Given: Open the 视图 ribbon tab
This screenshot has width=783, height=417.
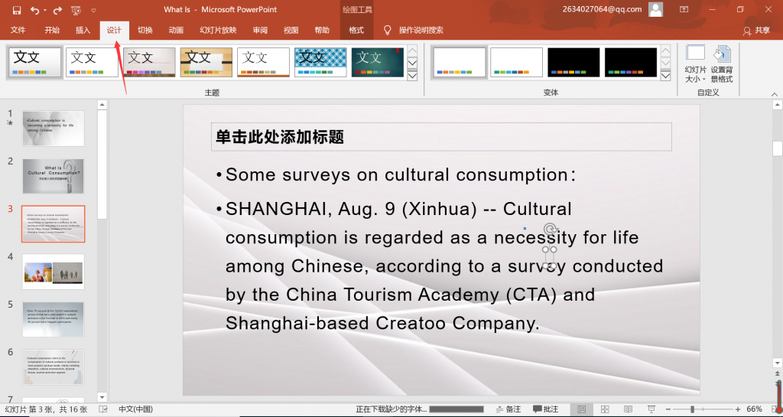Looking at the screenshot, I should [291, 30].
